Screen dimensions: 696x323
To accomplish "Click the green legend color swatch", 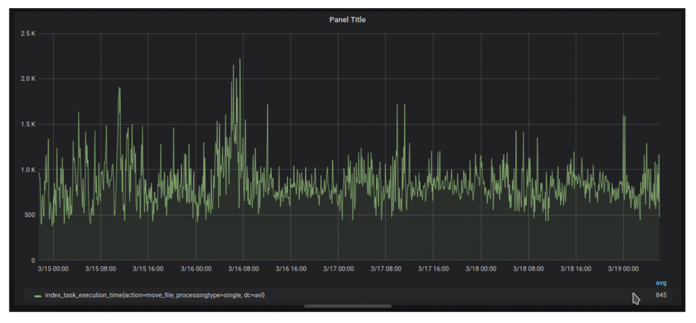I will tap(37, 296).
